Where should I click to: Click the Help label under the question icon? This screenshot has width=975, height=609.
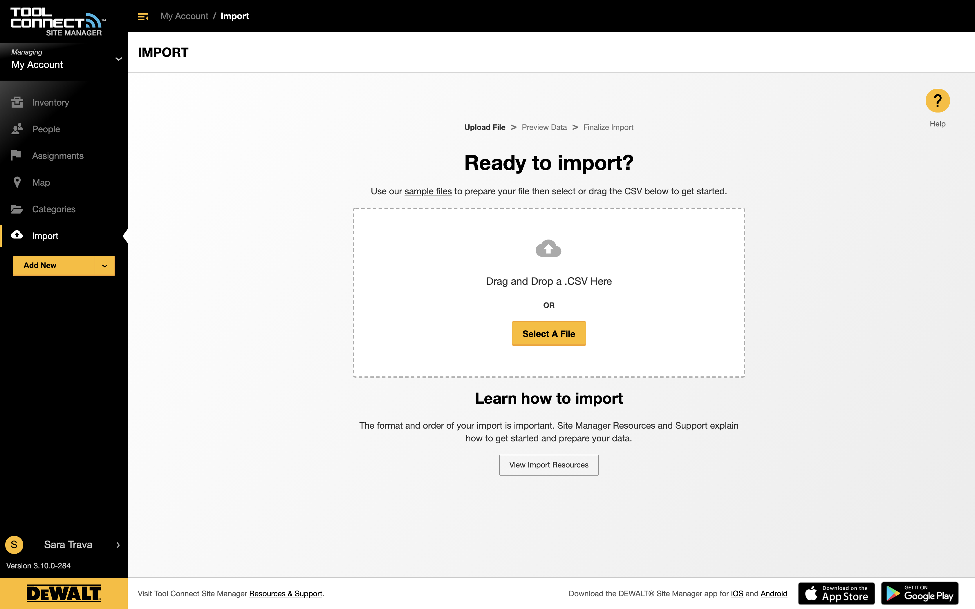(x=938, y=124)
